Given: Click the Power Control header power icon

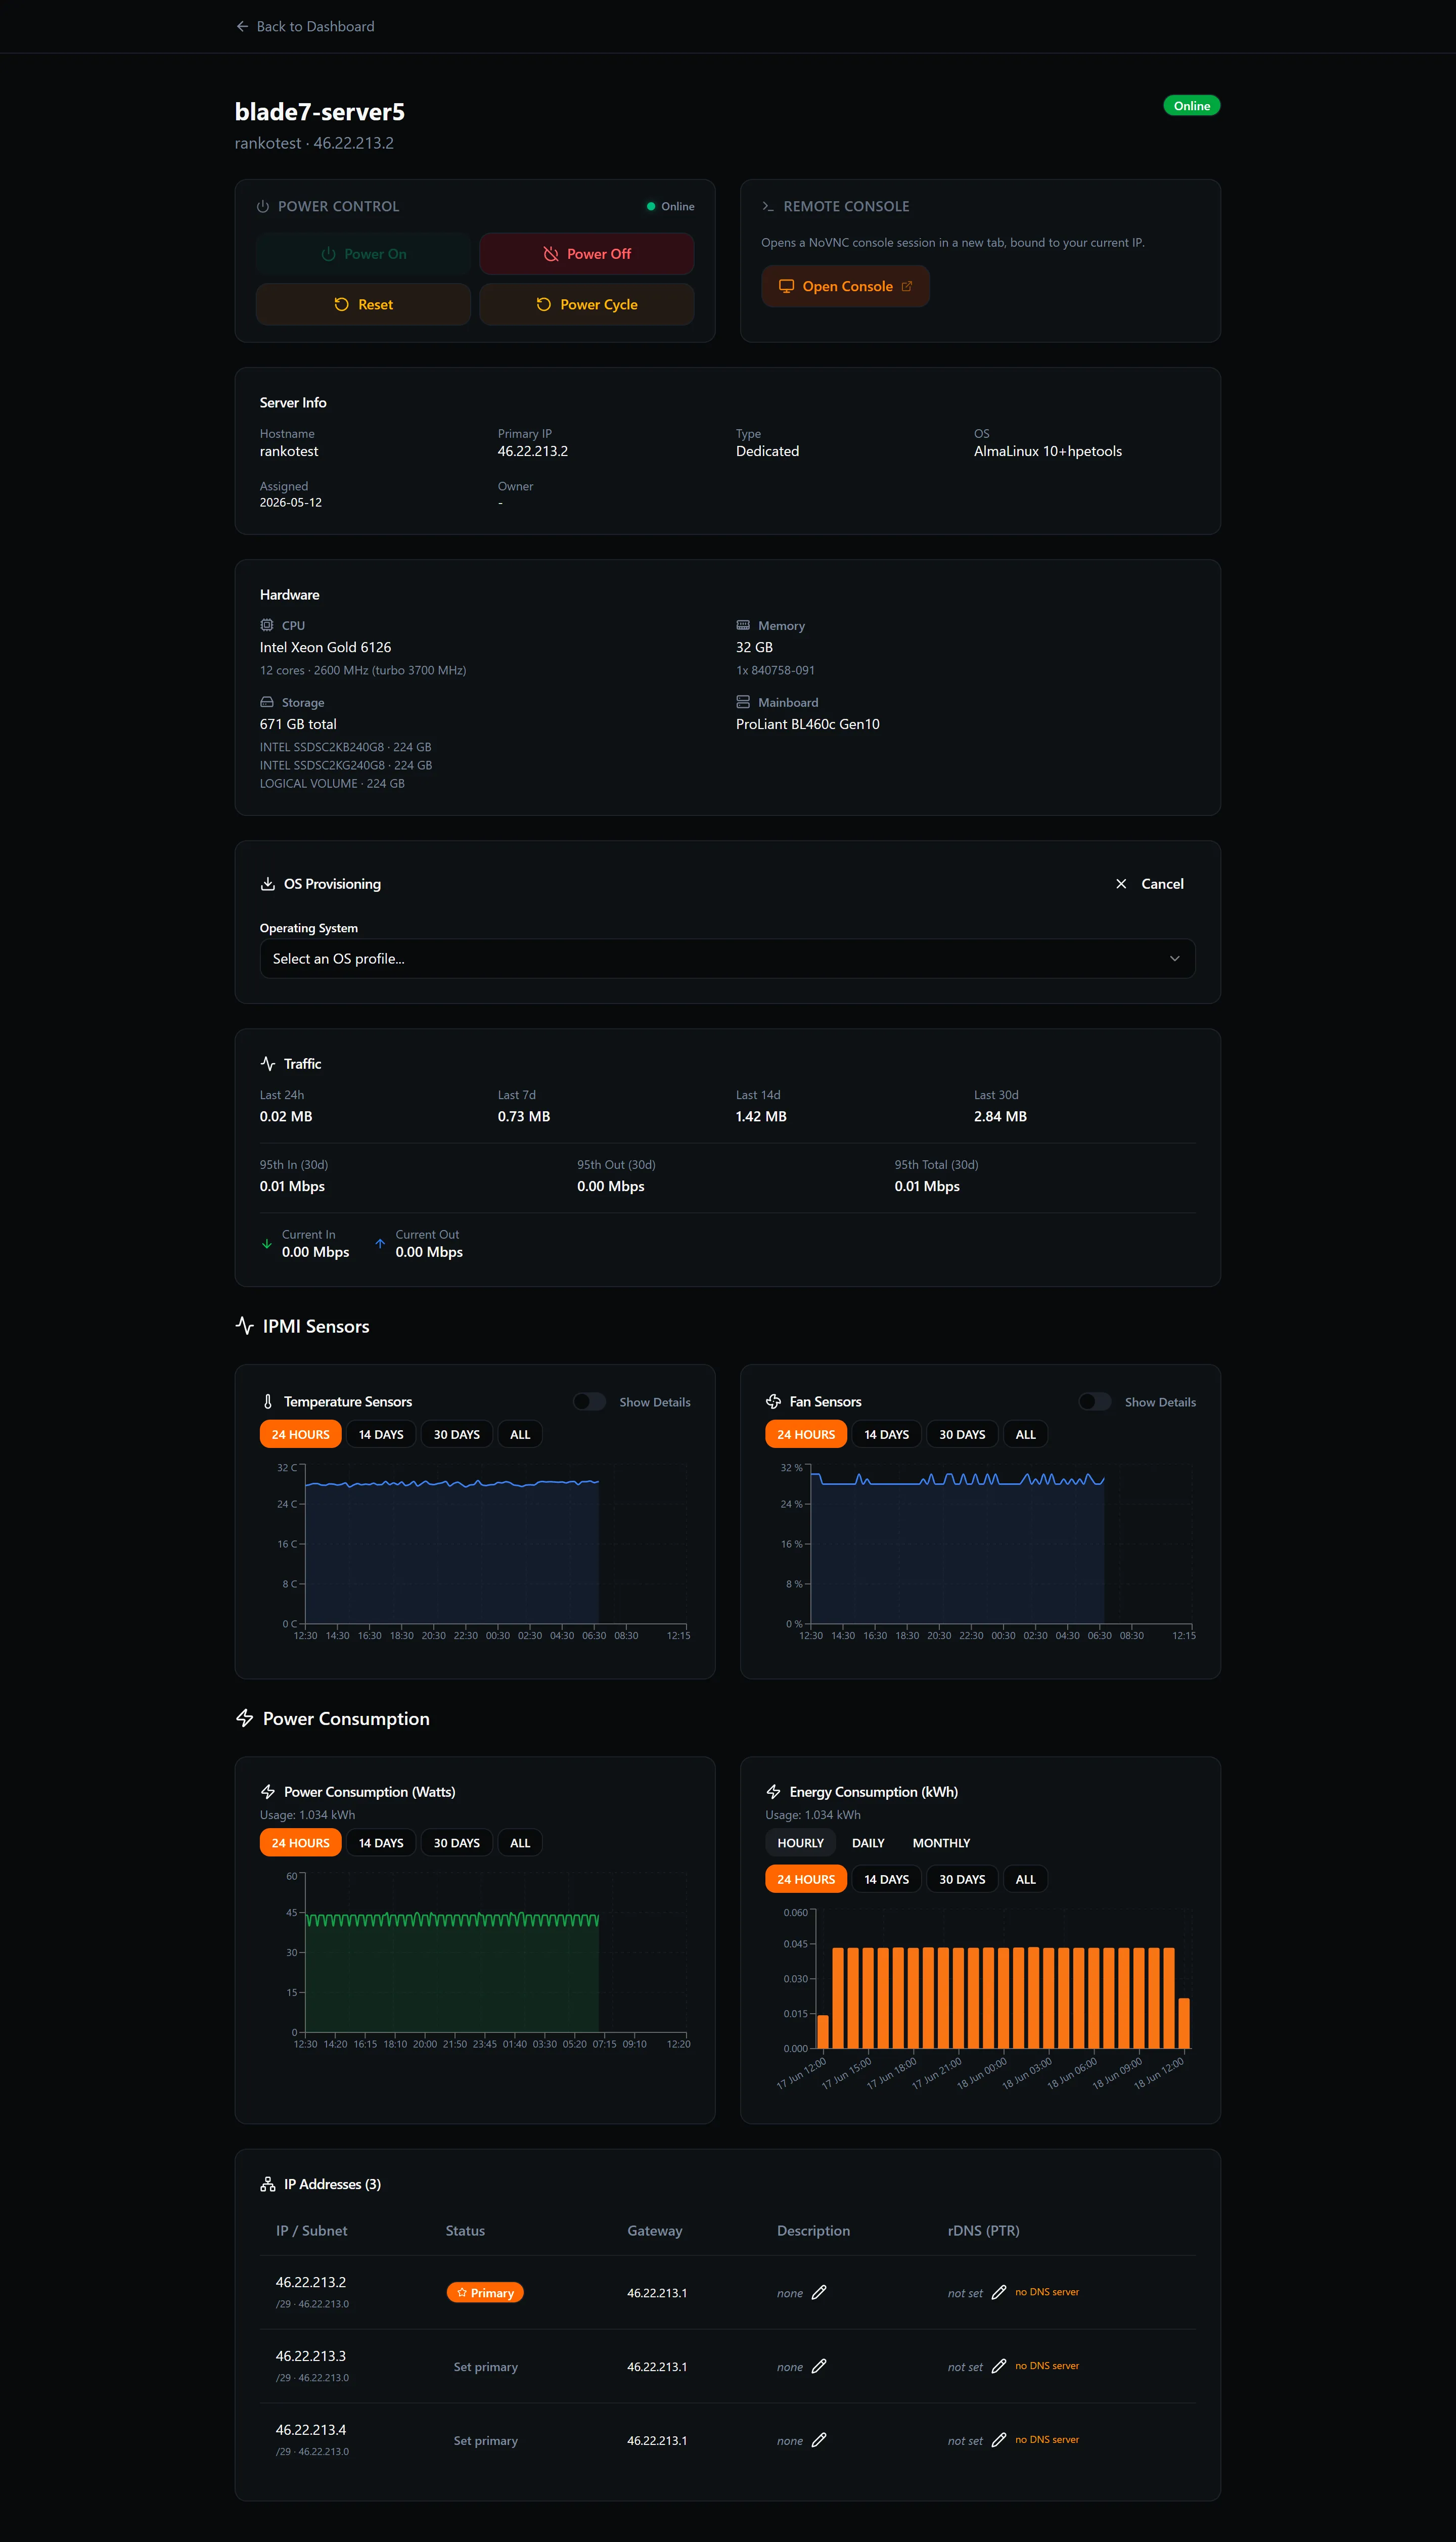Looking at the screenshot, I should point(263,206).
